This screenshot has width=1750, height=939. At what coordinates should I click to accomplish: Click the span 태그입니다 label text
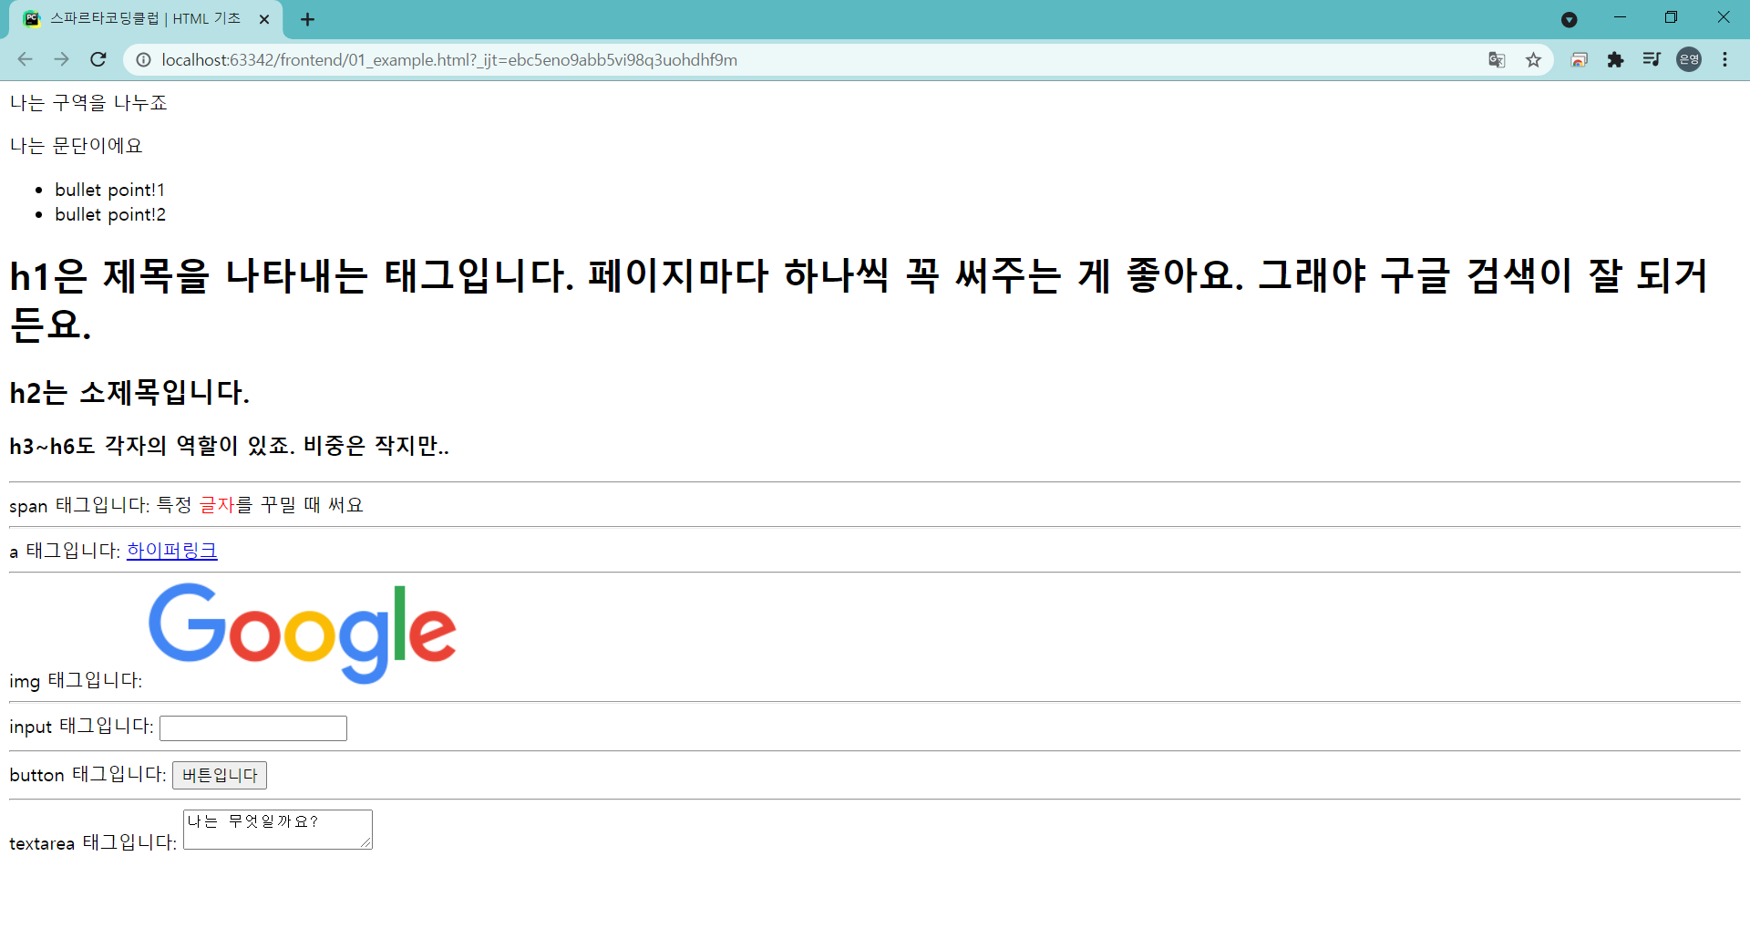[79, 505]
